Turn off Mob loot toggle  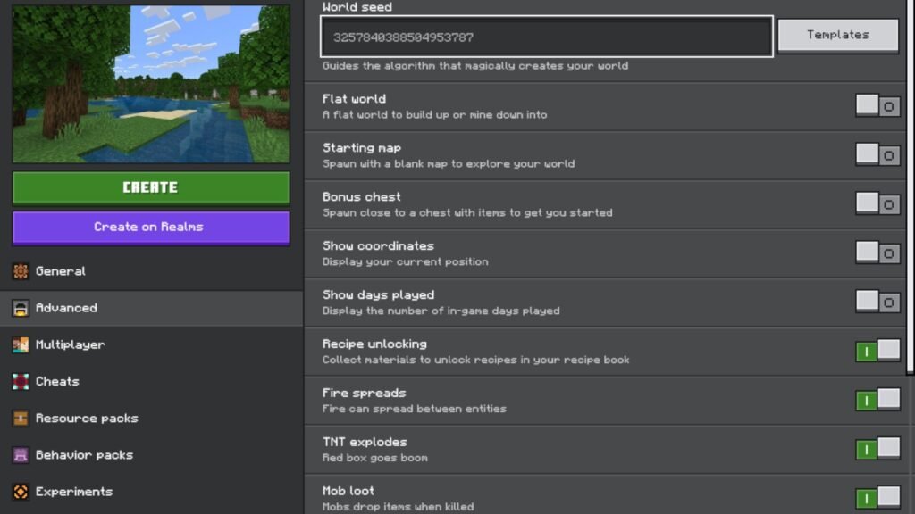pos(877,498)
